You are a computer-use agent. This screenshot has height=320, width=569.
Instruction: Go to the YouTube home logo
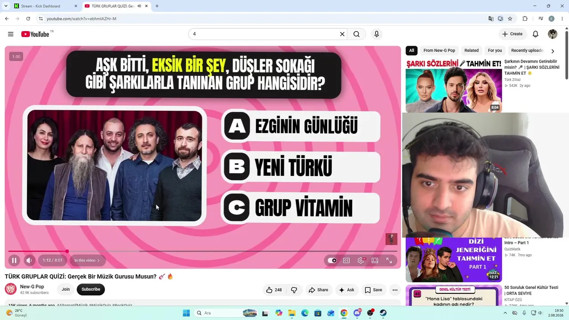click(35, 34)
